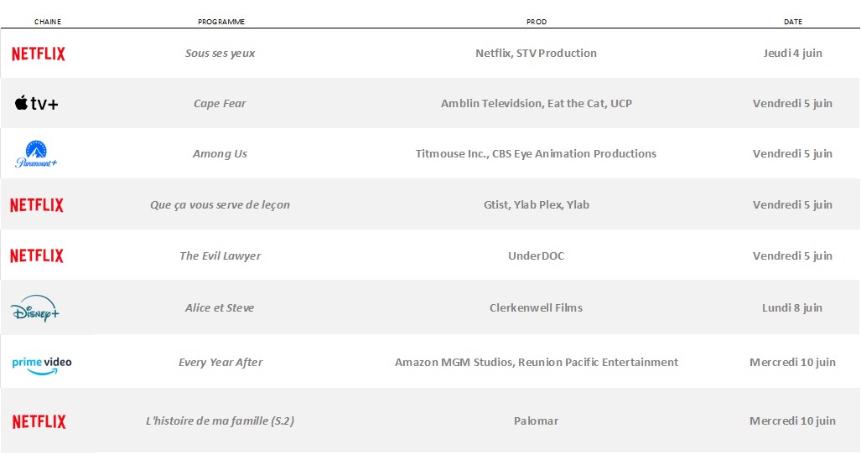Click the Alice et Steve title
This screenshot has width=861, height=454.
(x=220, y=308)
